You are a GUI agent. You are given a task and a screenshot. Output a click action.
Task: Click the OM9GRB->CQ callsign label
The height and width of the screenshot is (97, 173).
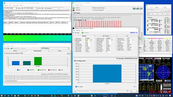pos(134,33)
